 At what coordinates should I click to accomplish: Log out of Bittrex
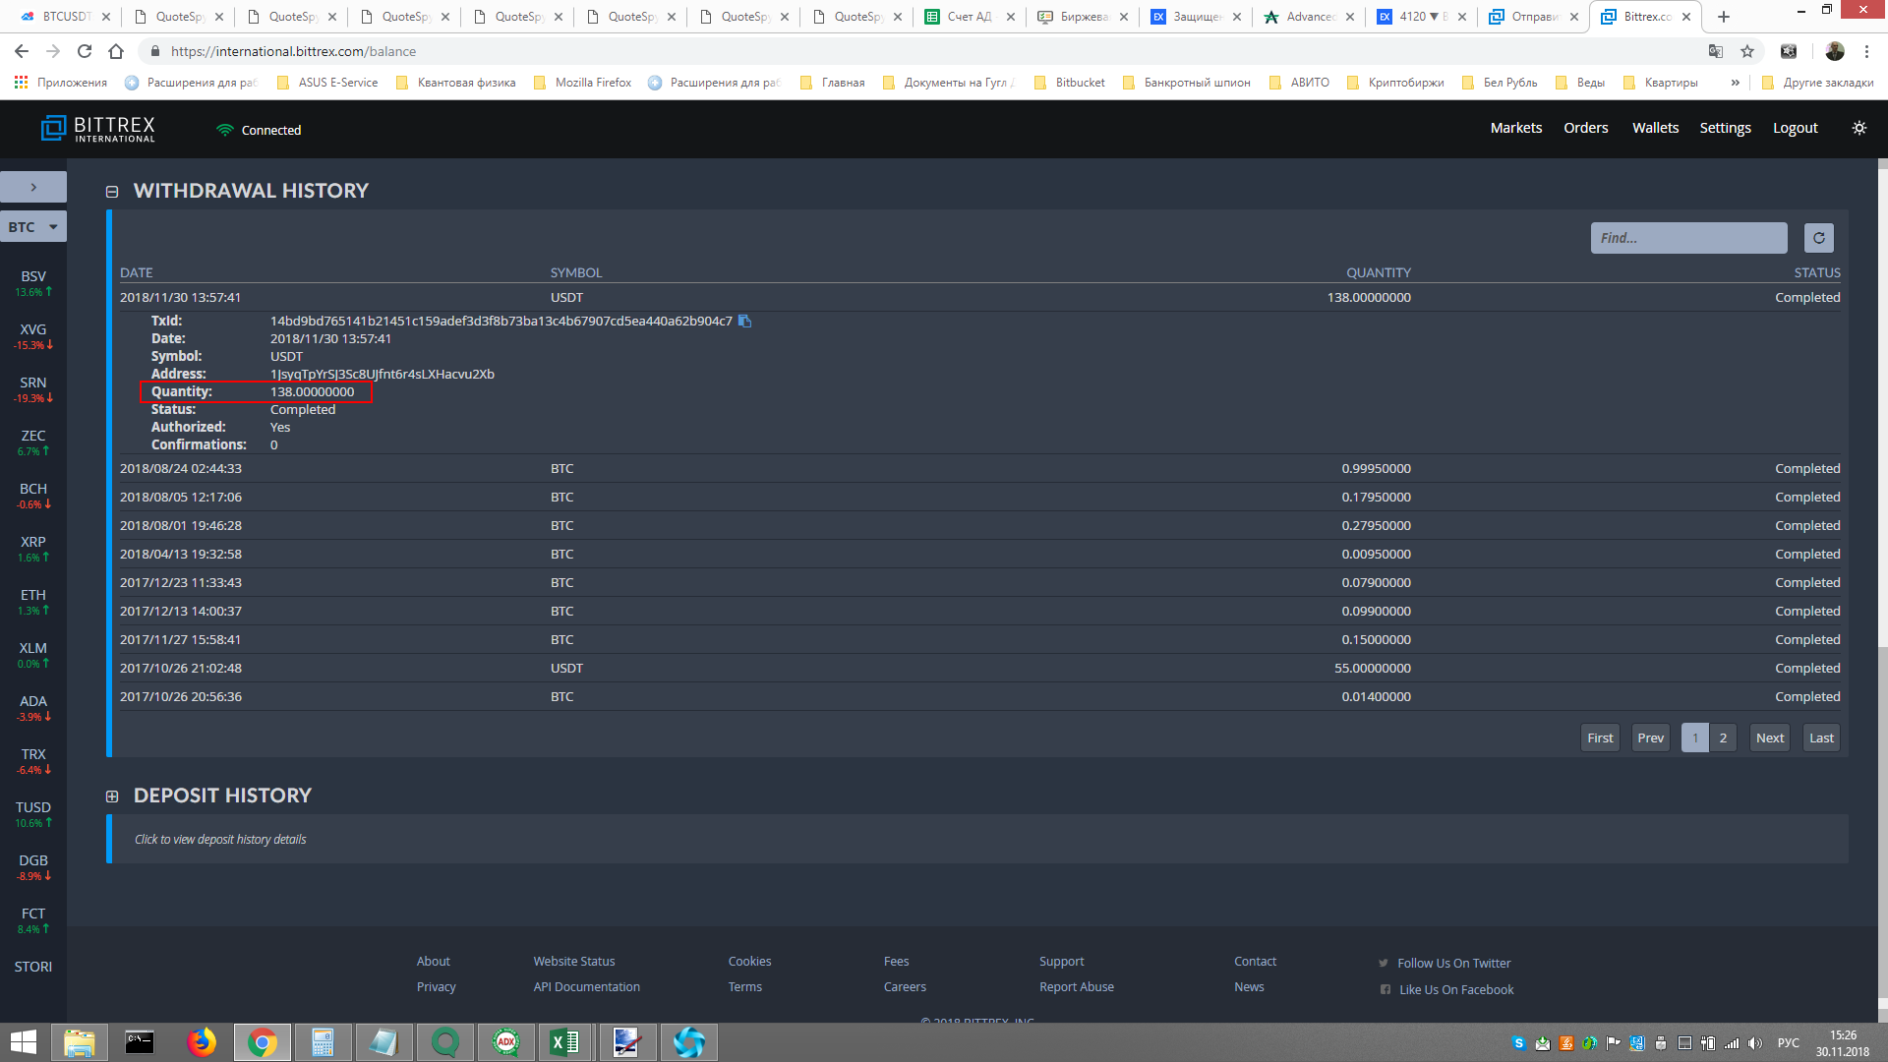(1795, 128)
